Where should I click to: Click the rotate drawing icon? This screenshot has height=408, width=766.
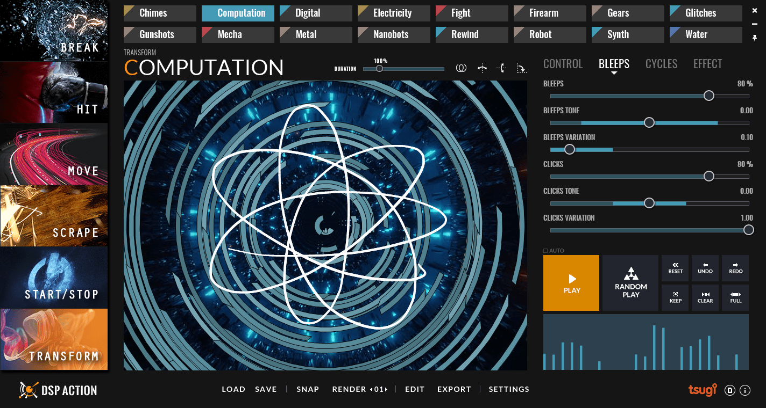tap(521, 68)
